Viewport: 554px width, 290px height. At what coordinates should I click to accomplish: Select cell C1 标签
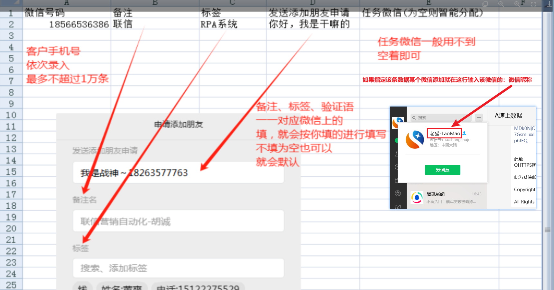coord(233,13)
